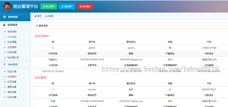The height and width of the screenshot is (107, 228).
Task: Click the home icon in the breadcrumb
Action: point(36,16)
